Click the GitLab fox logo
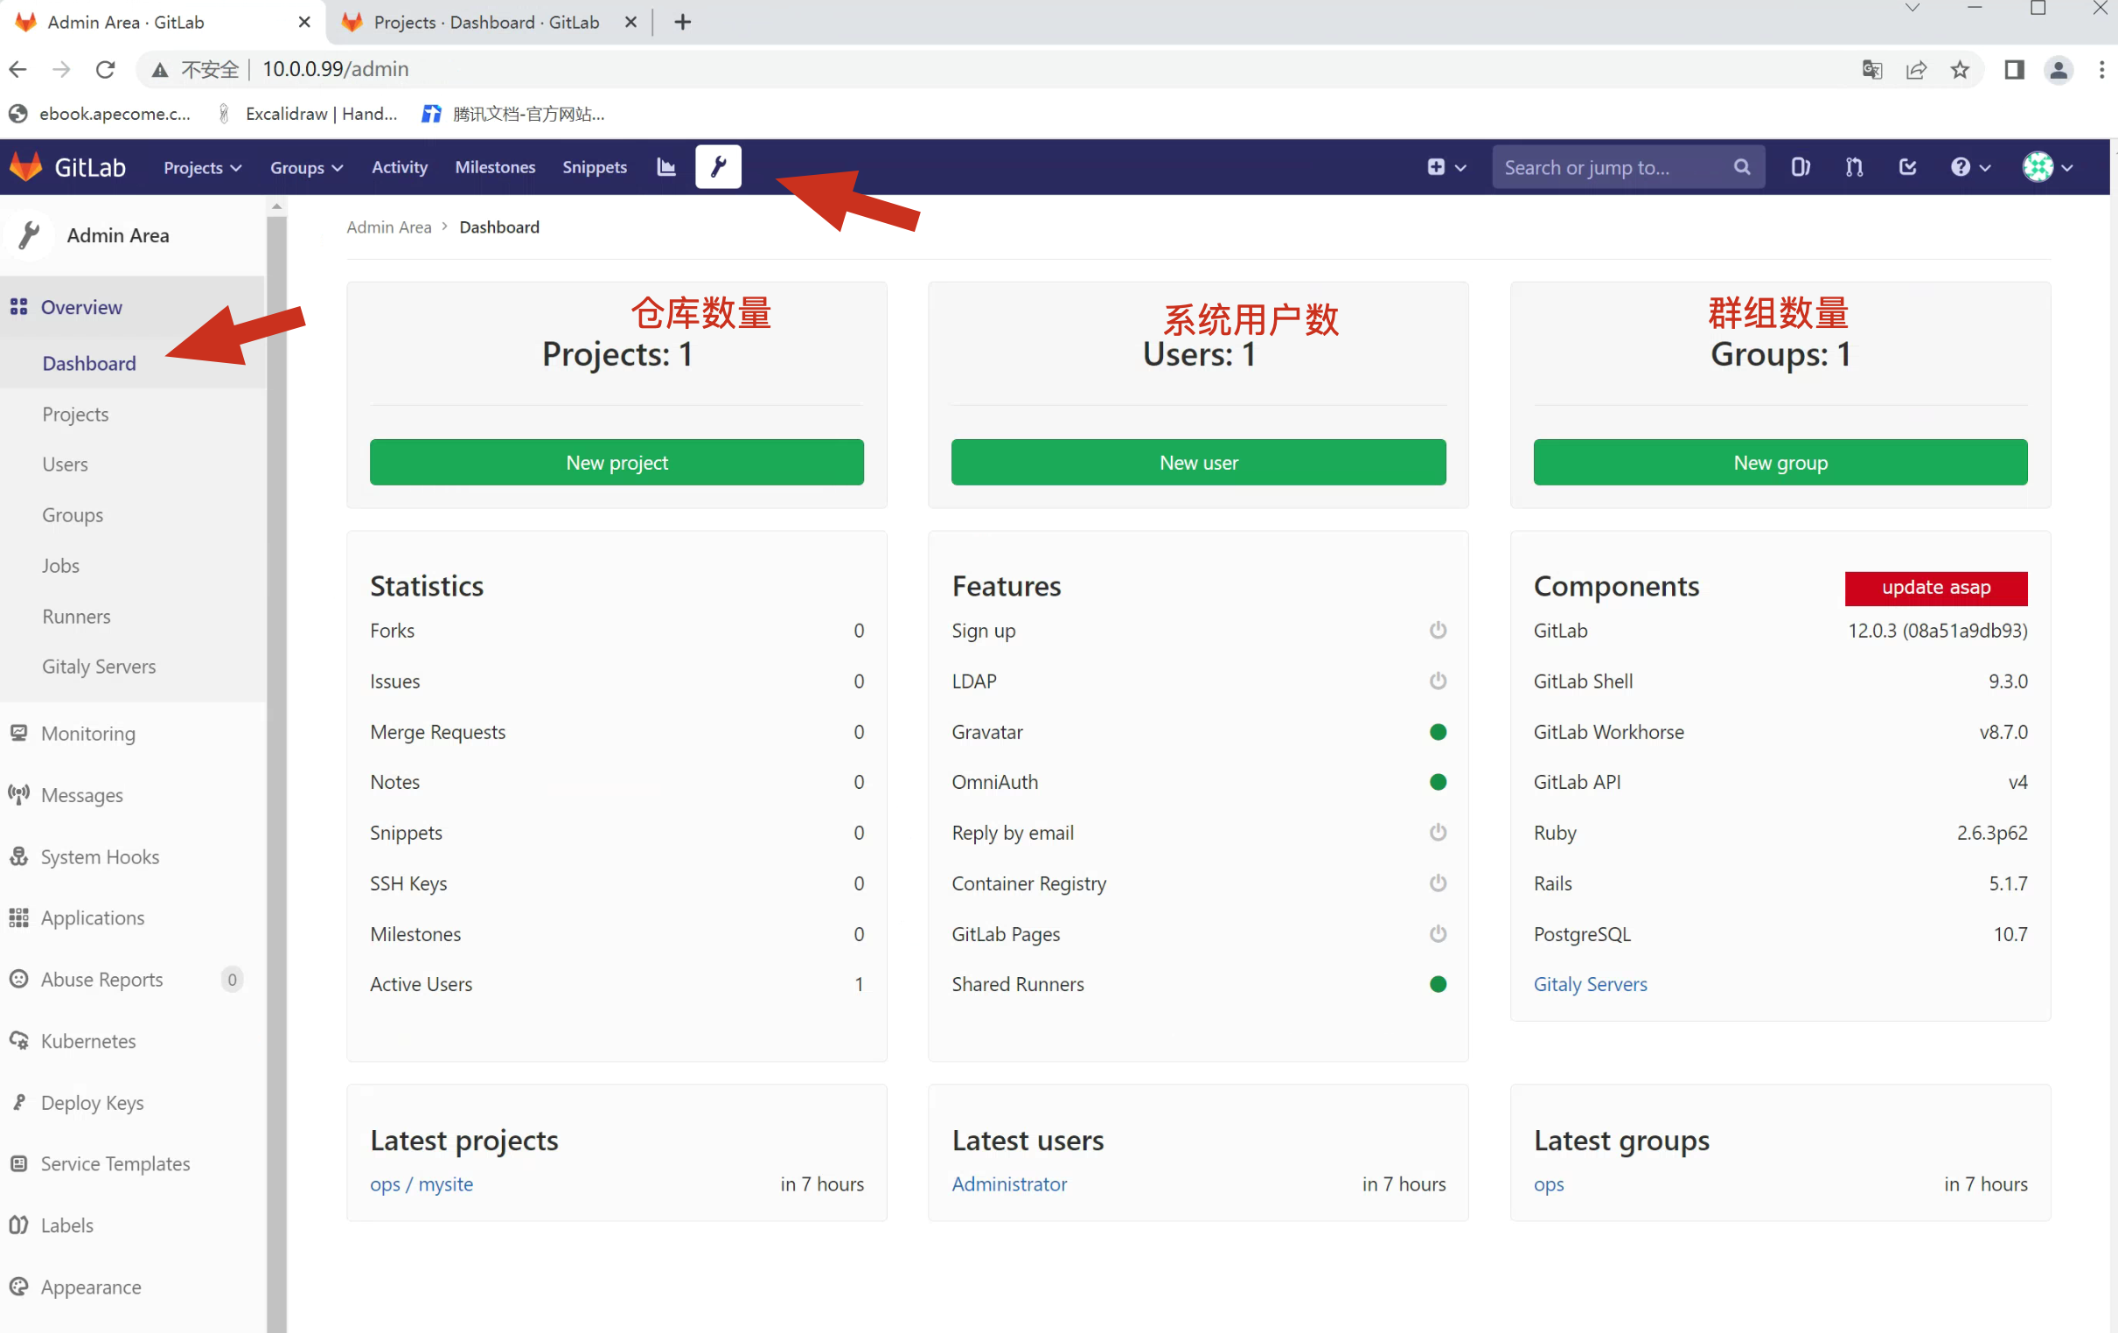The image size is (2118, 1333). coord(26,167)
